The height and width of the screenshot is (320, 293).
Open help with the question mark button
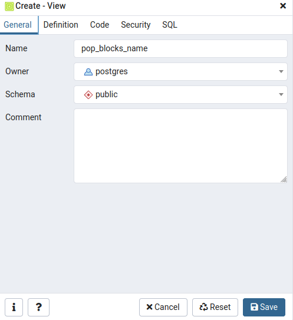click(38, 307)
